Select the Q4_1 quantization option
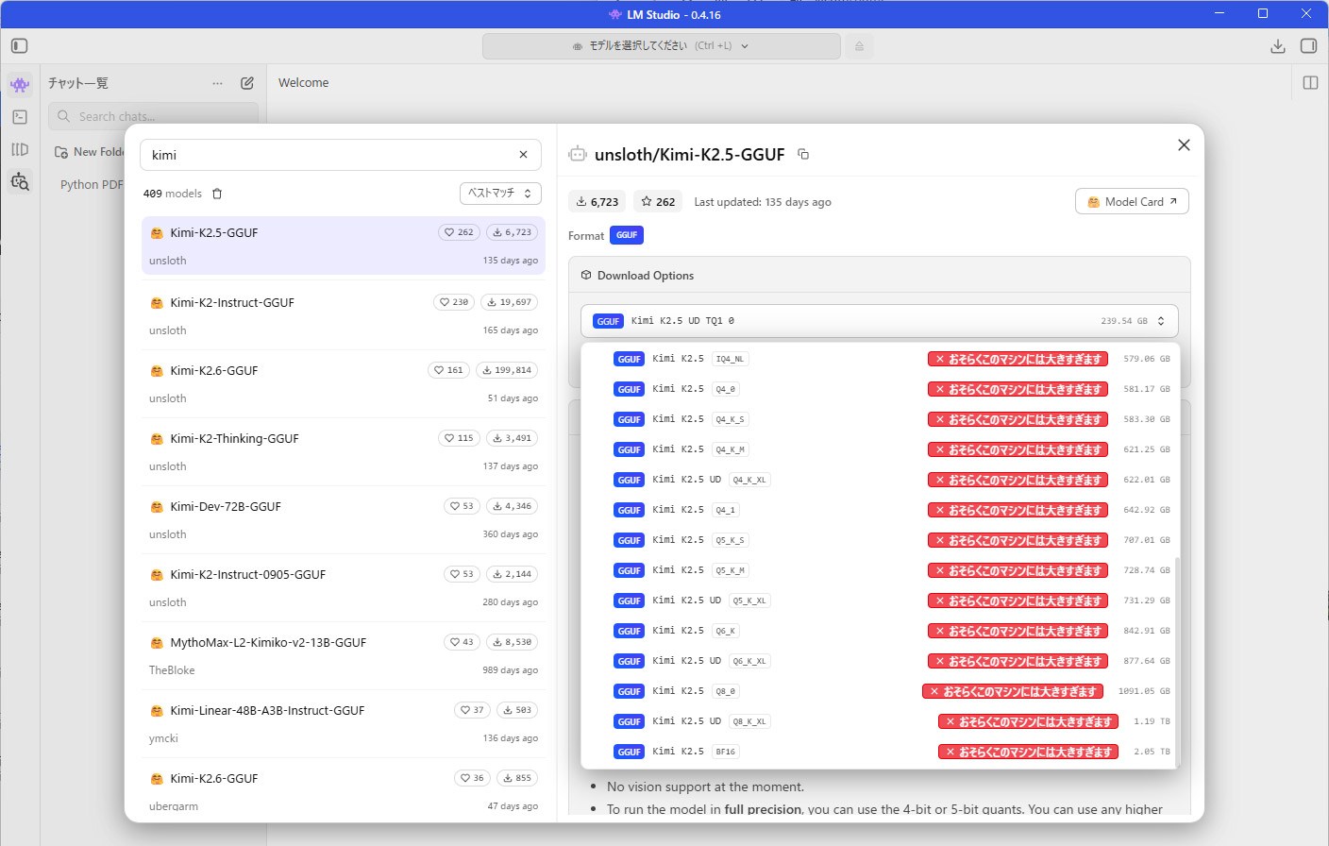 (879, 510)
